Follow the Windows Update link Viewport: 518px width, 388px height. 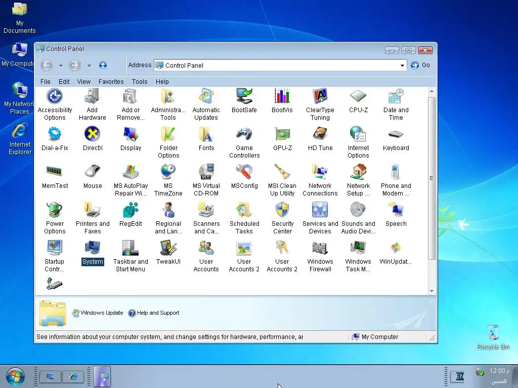click(x=98, y=313)
